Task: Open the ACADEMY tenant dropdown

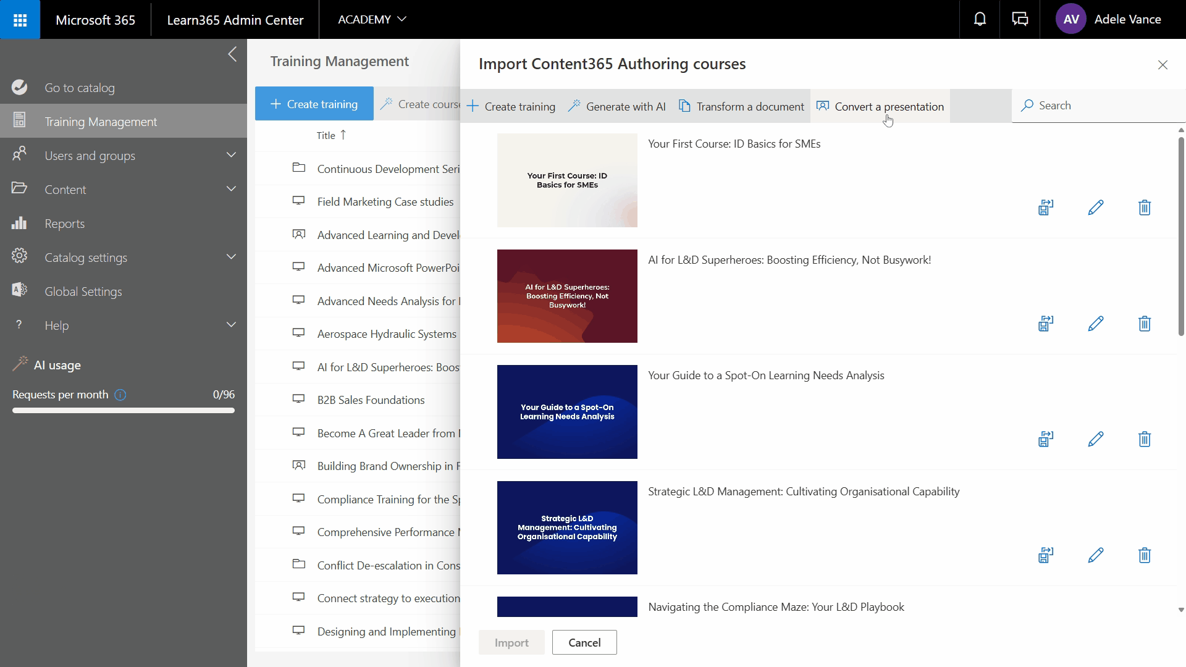Action: coord(372,19)
